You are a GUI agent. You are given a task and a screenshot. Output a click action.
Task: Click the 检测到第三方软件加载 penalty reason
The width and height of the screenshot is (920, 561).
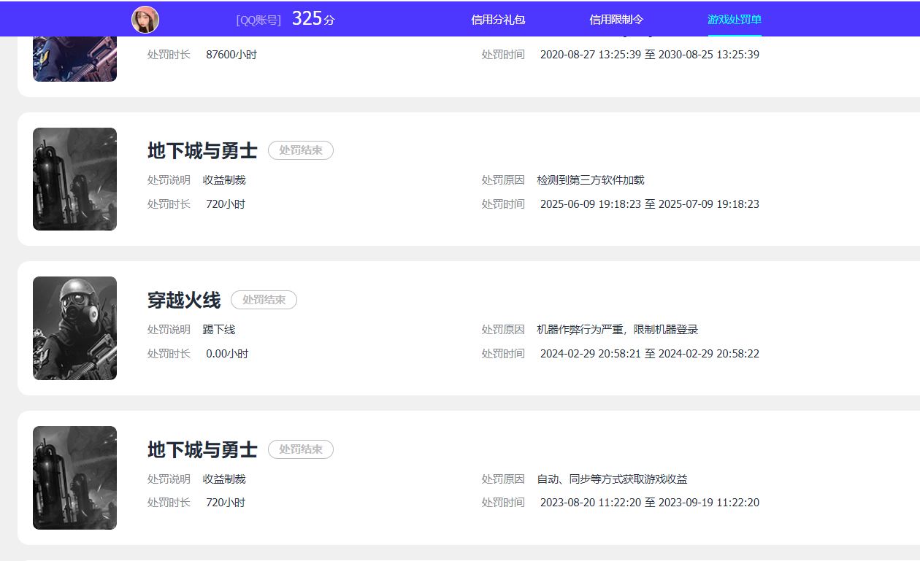(x=590, y=180)
